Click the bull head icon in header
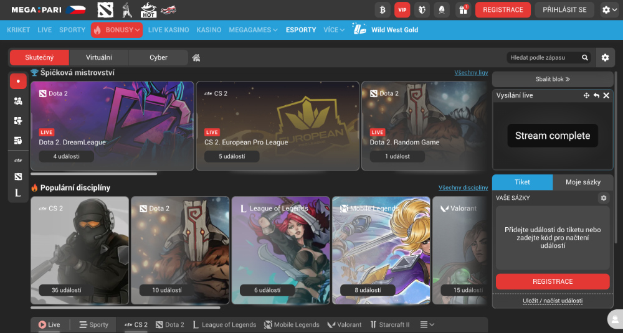623x333 pixels. pyautogui.click(x=422, y=10)
